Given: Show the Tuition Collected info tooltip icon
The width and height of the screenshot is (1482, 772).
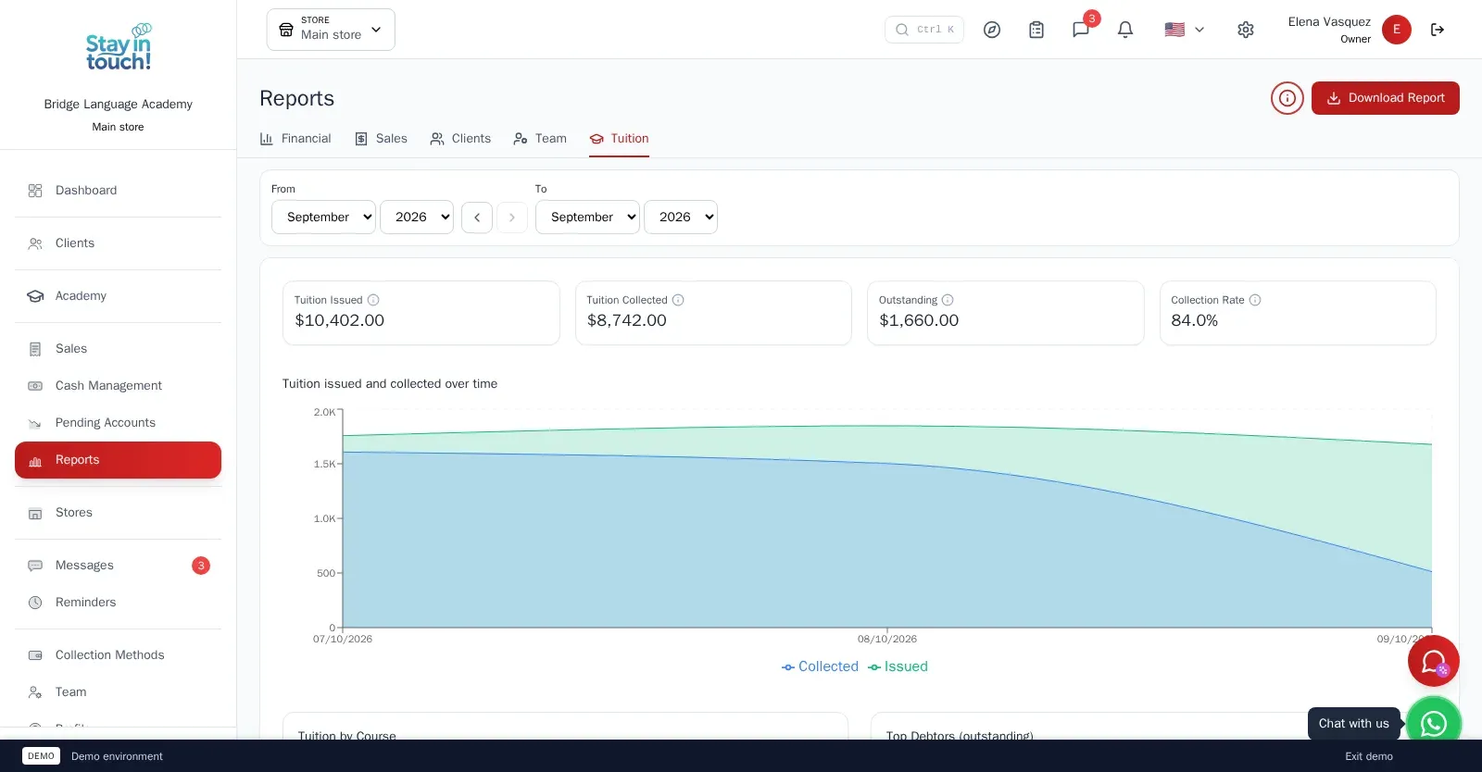Looking at the screenshot, I should point(678,300).
